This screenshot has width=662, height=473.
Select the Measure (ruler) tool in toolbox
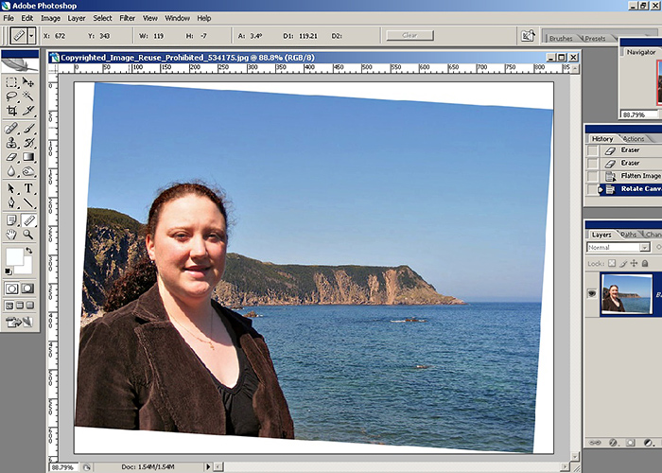click(28, 220)
